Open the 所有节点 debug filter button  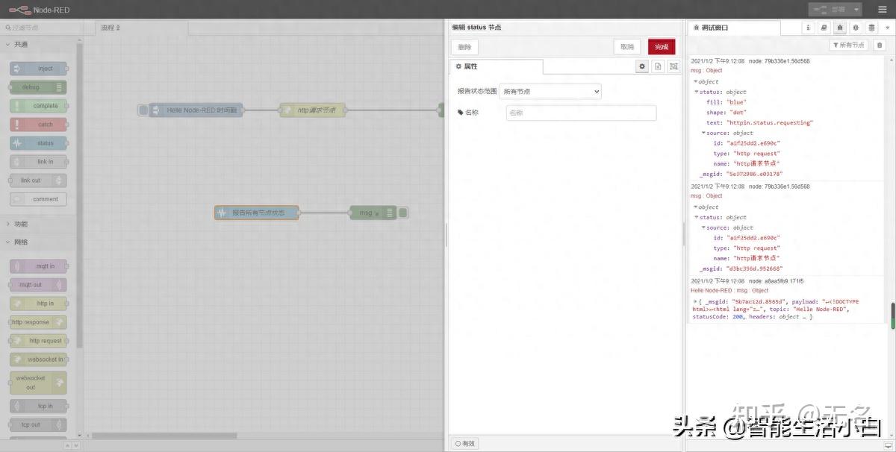tap(849, 45)
